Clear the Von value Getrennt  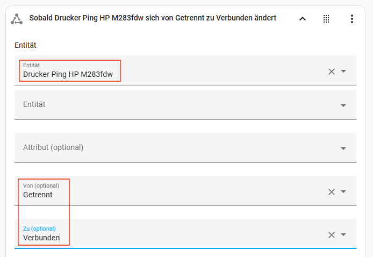(x=332, y=192)
